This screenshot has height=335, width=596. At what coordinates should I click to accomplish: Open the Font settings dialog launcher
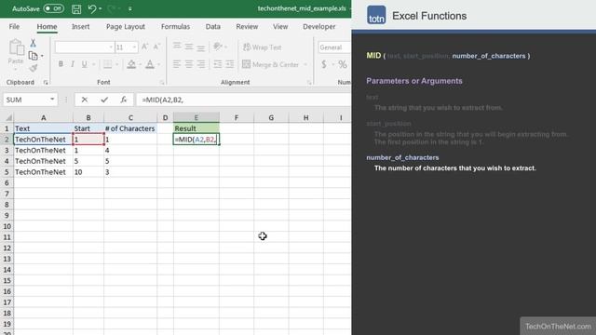[x=162, y=83]
